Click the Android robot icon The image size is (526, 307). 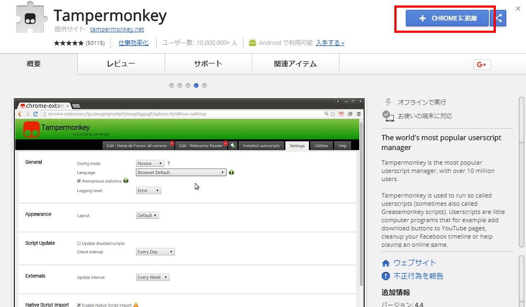click(252, 43)
